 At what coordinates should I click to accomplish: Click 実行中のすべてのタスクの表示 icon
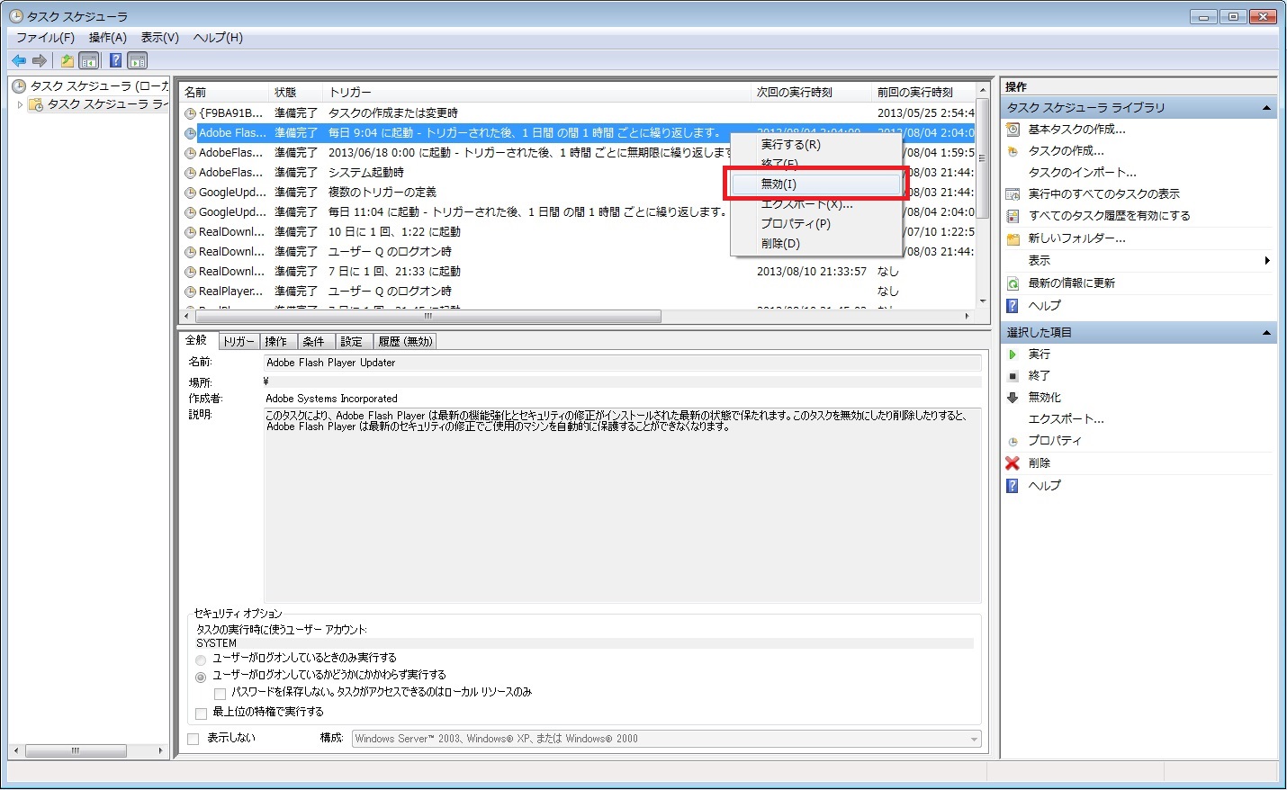(1012, 194)
